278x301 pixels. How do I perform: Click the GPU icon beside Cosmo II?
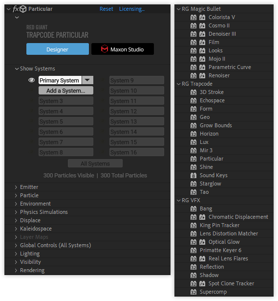(x=202, y=26)
